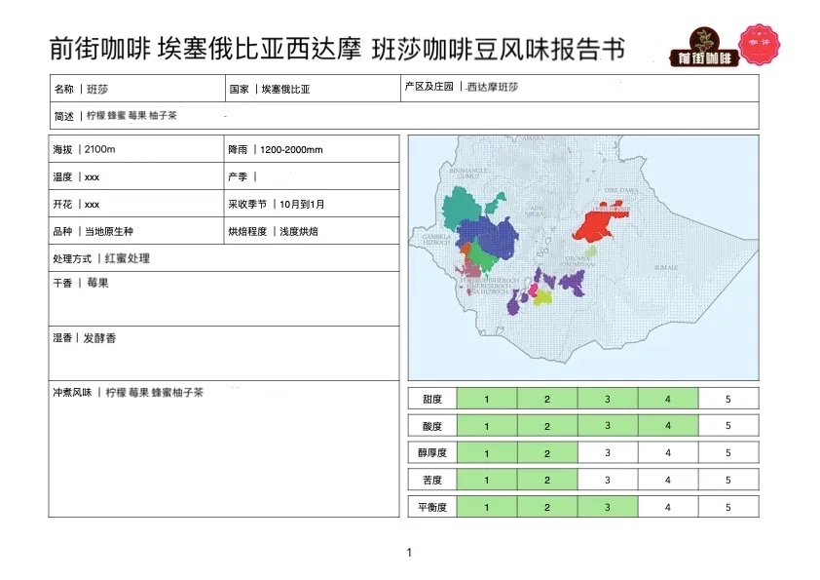Click the 苦度 row label
Screen dimensions: 820x580
point(432,480)
